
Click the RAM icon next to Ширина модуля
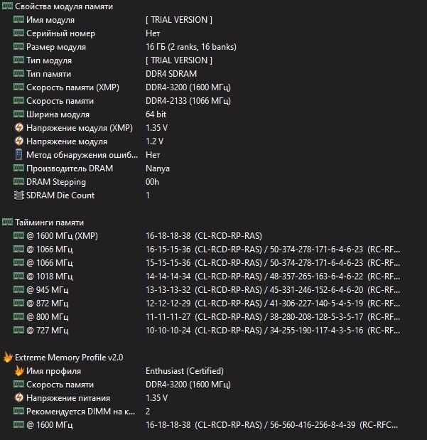[18, 114]
